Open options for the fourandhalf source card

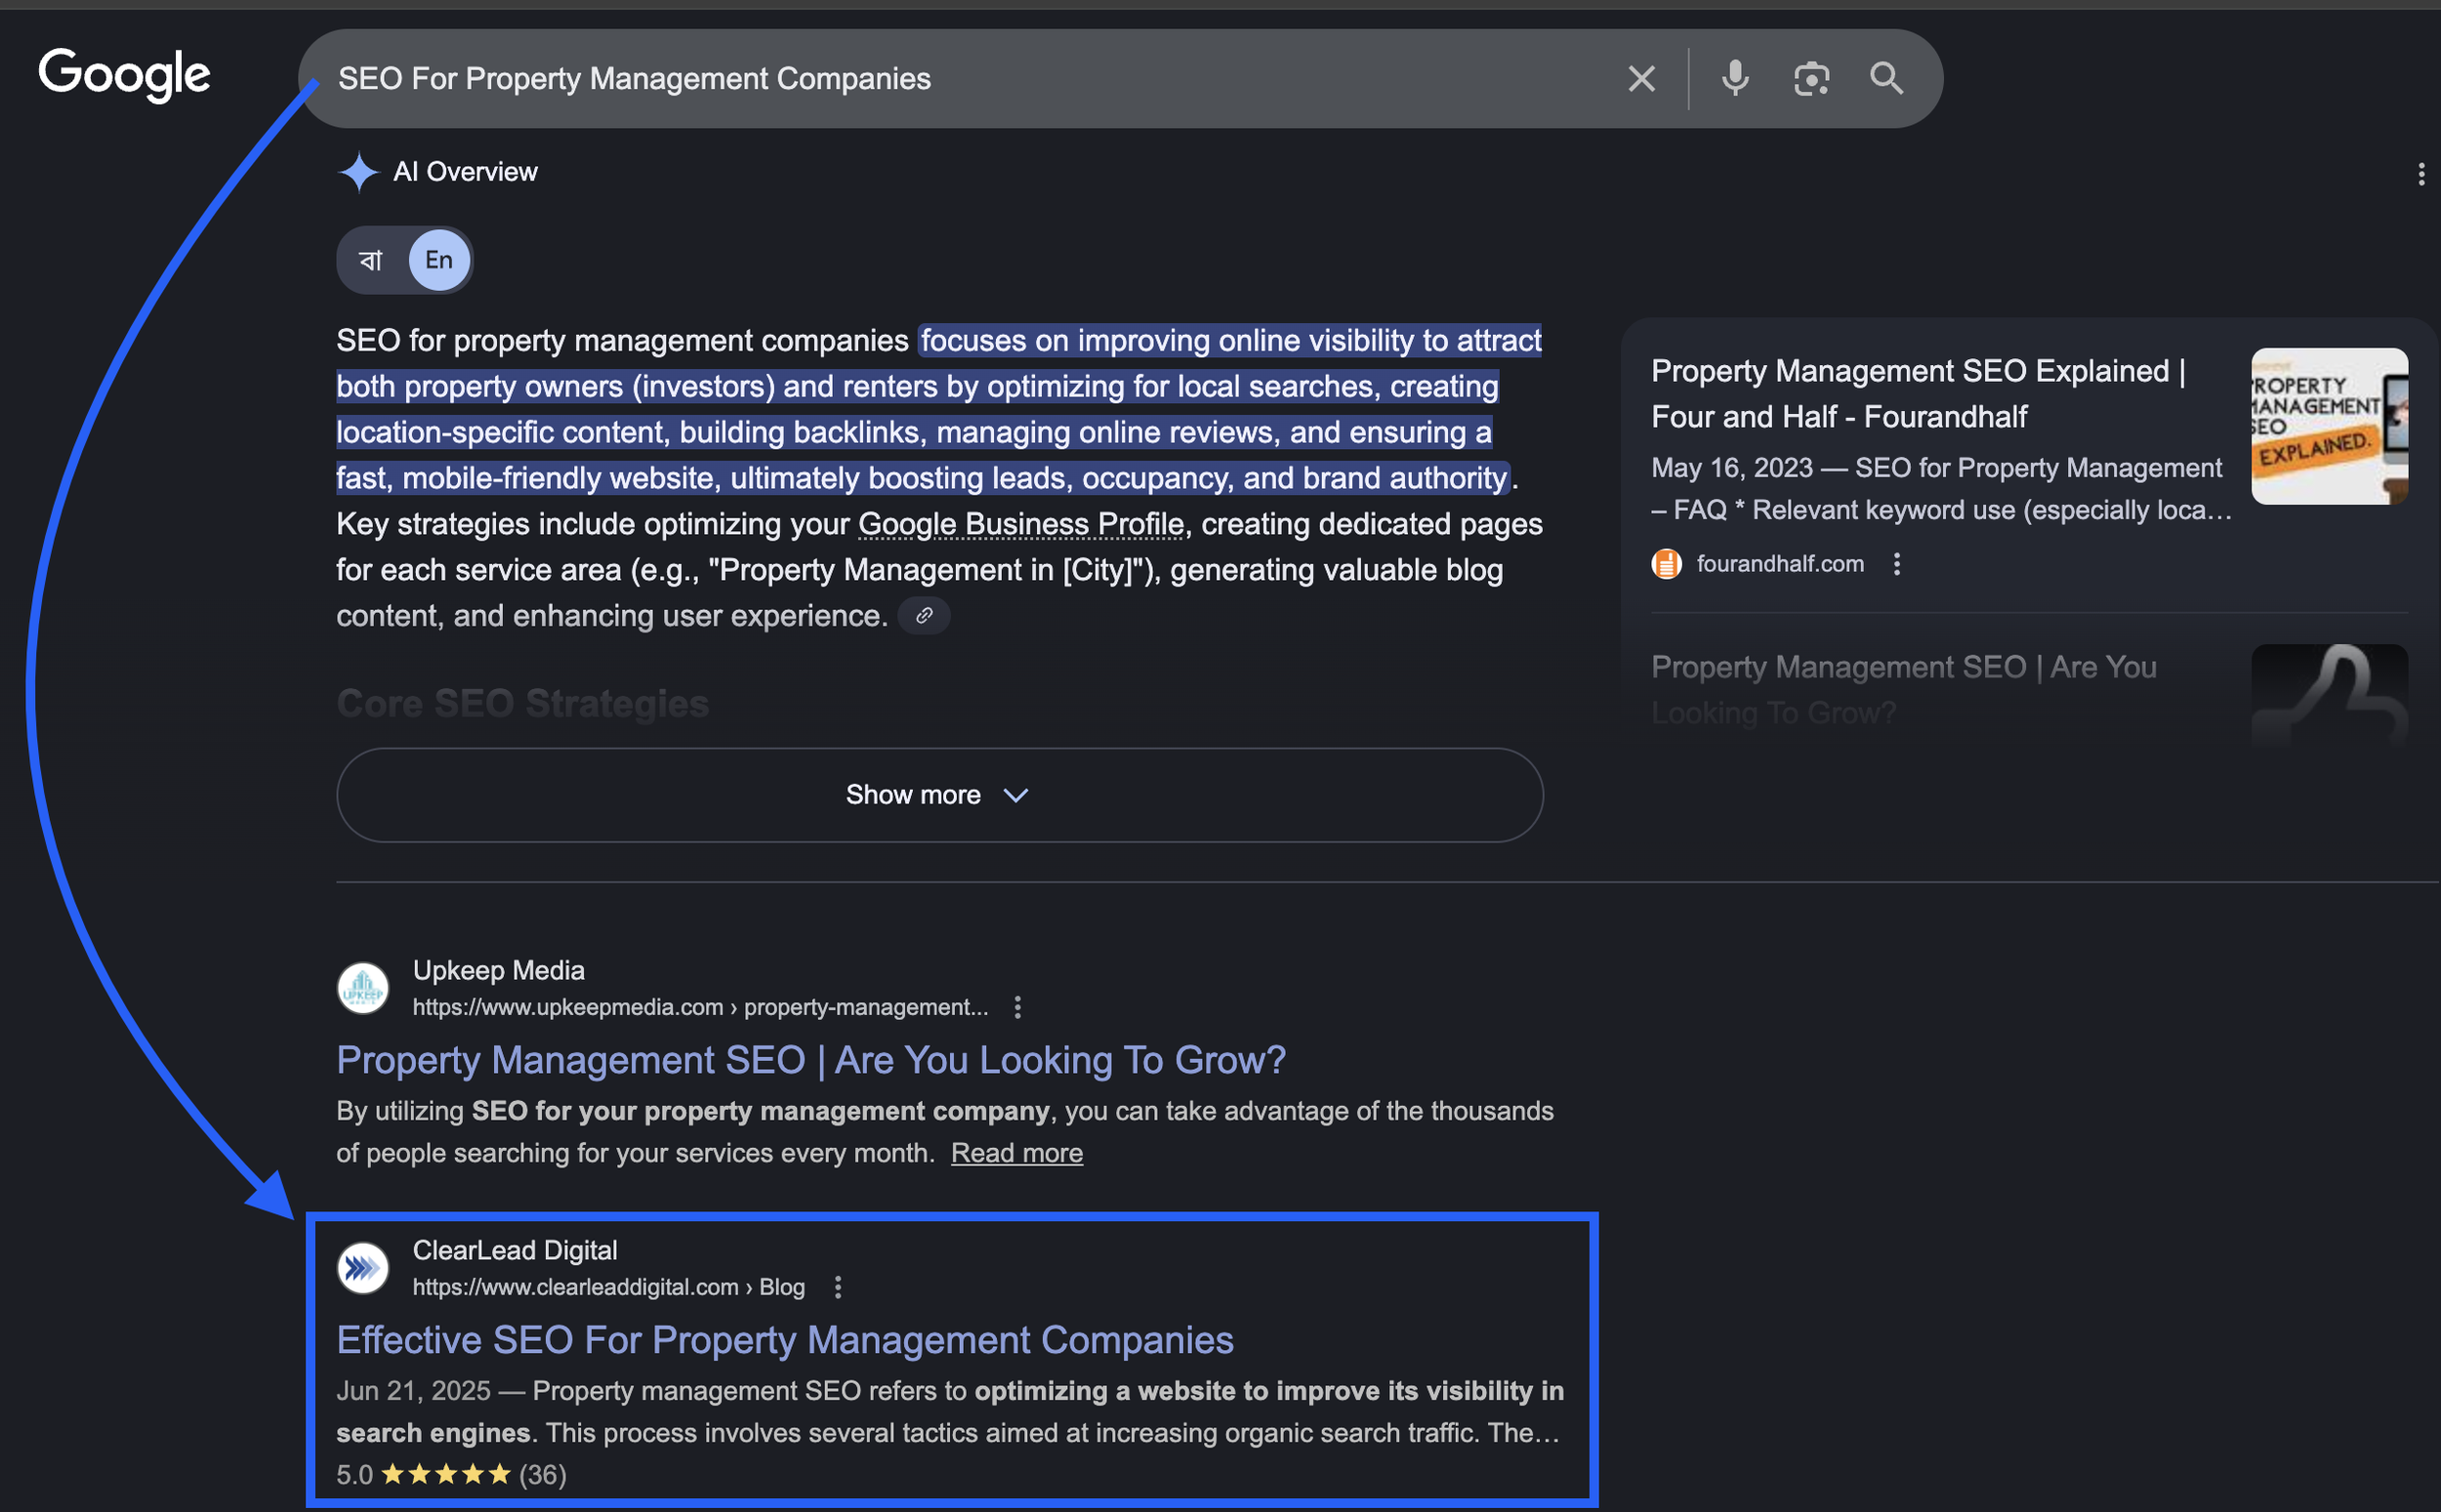pyautogui.click(x=1897, y=564)
